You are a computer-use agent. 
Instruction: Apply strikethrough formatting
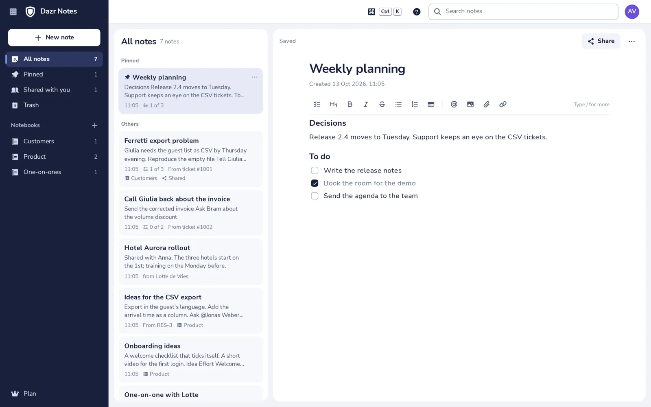[382, 104]
